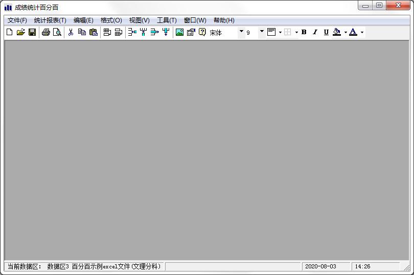The image size is (414, 275).
Task: Click the fill color bucket swatch
Action: [337, 32]
